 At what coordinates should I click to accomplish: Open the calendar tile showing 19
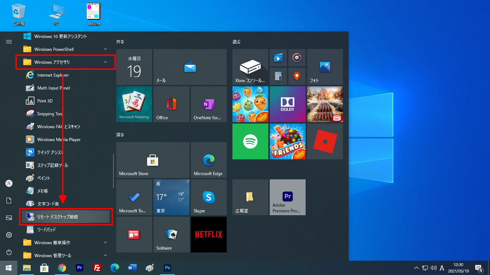134,67
